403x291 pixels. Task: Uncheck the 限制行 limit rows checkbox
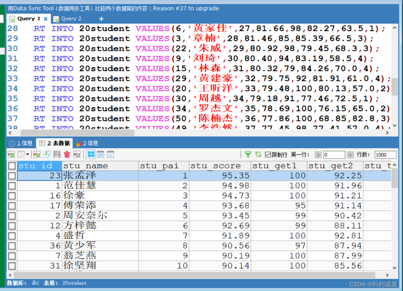[268, 154]
